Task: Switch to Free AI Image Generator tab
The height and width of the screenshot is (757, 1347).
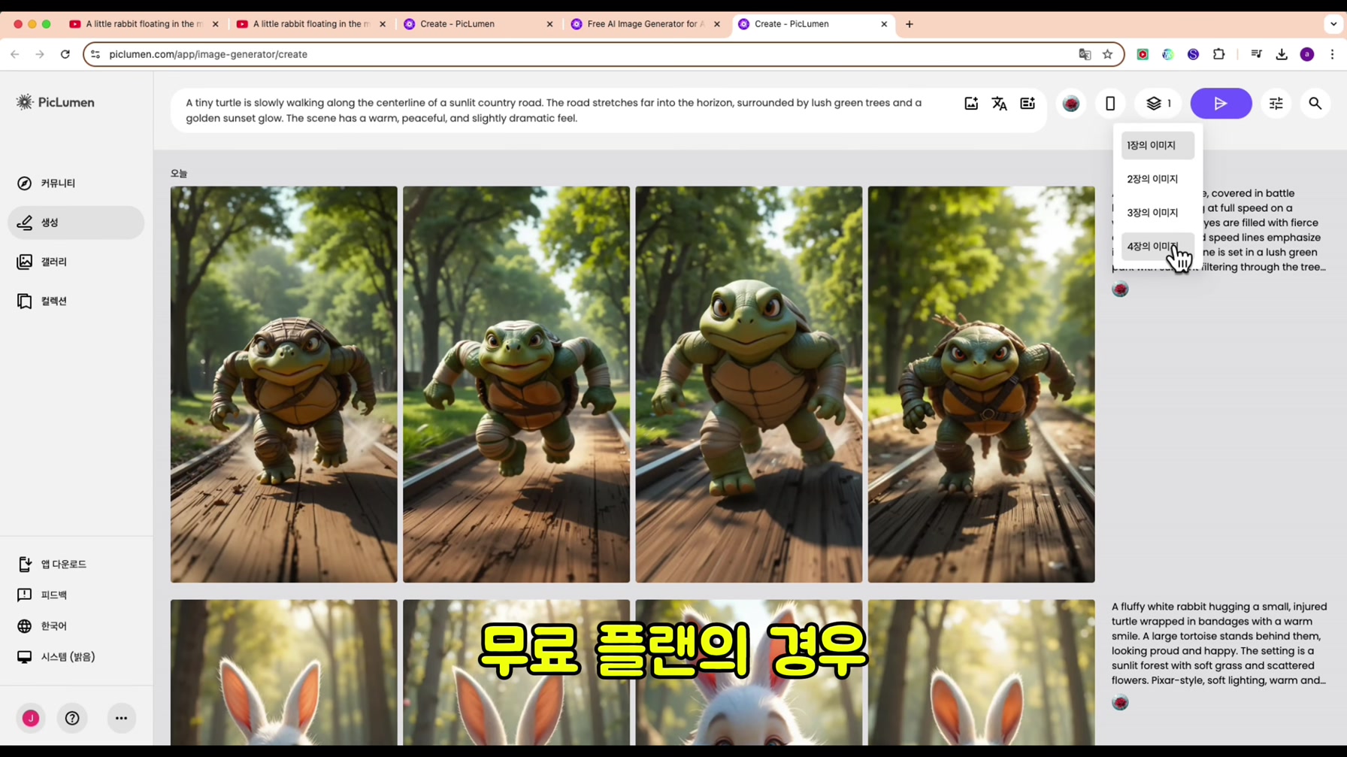Action: (x=644, y=24)
